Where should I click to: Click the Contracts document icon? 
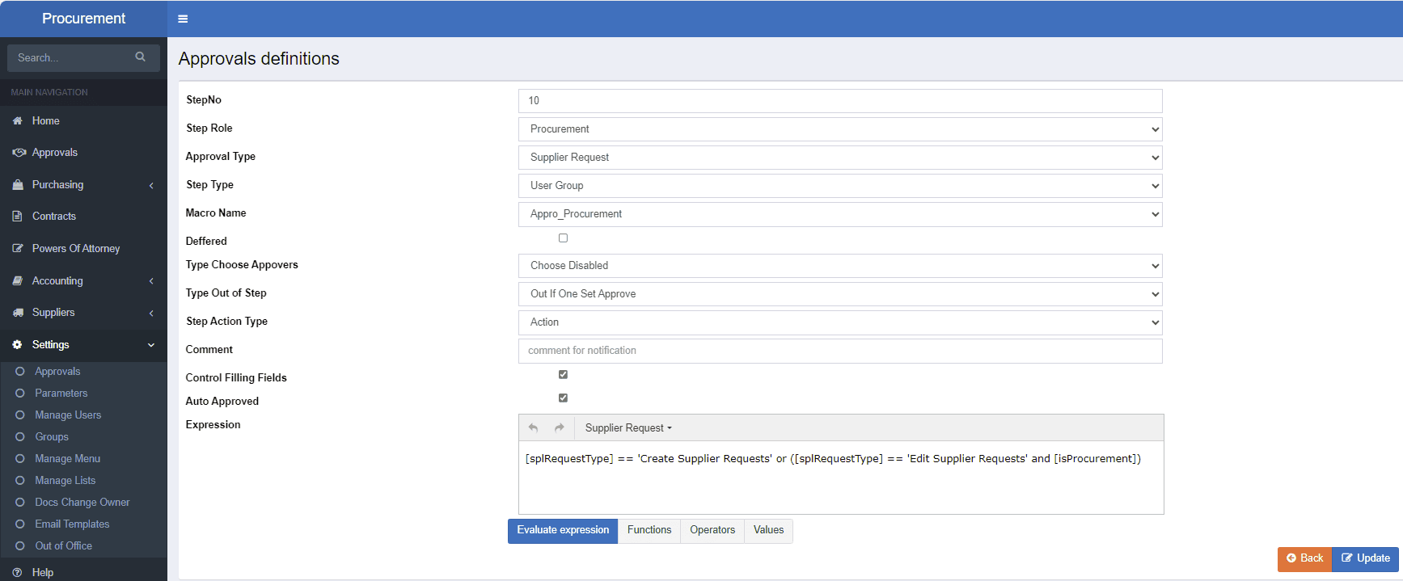point(18,217)
